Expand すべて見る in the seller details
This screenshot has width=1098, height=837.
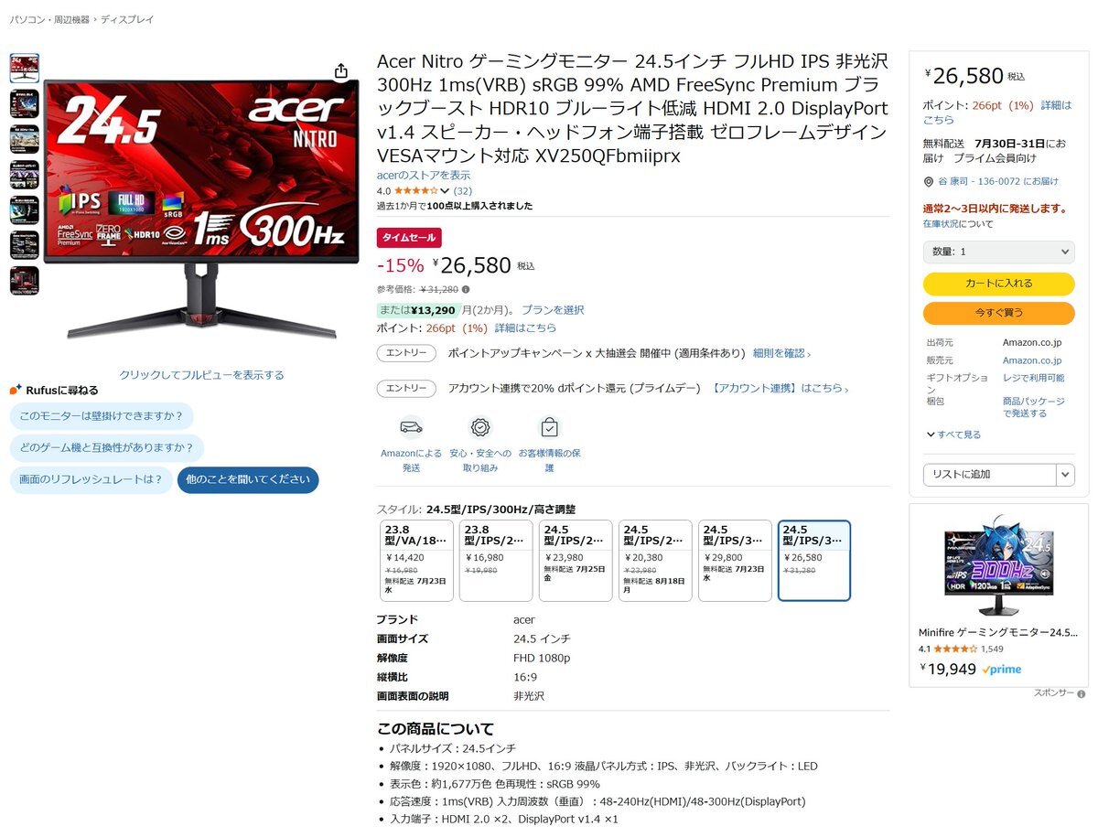point(953,435)
